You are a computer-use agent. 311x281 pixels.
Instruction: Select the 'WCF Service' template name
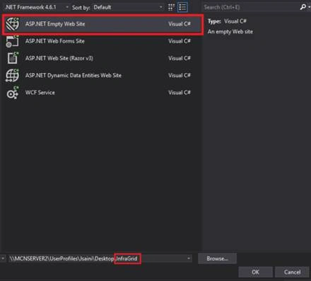click(40, 93)
